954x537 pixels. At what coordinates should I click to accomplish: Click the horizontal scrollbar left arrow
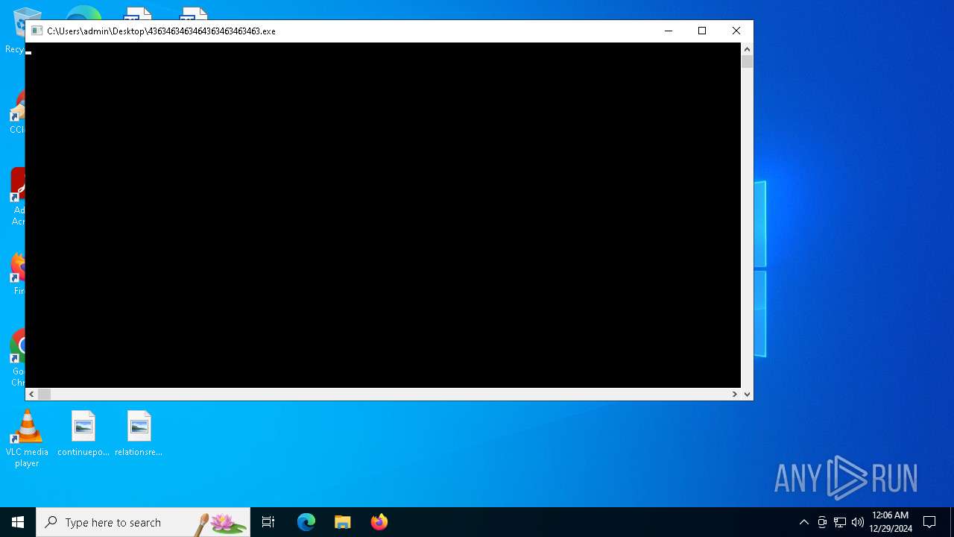(x=31, y=394)
